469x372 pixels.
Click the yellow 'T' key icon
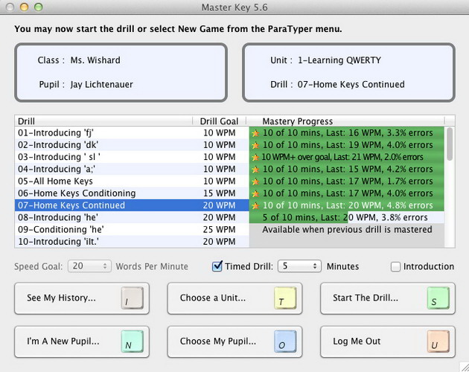(285, 298)
